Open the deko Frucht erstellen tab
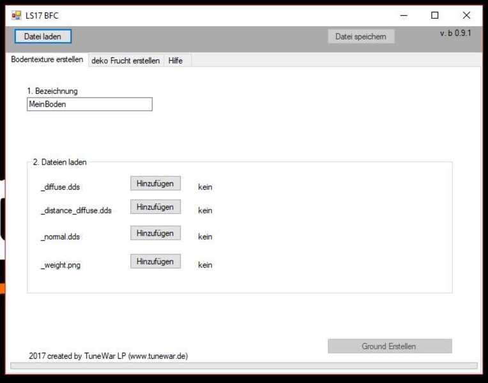488x383 pixels. tap(126, 61)
